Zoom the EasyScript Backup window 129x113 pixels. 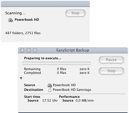[35, 50]
